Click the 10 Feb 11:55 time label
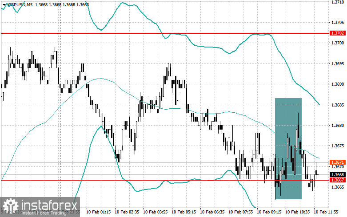Screen dimensions: 347x217 [326, 212]
